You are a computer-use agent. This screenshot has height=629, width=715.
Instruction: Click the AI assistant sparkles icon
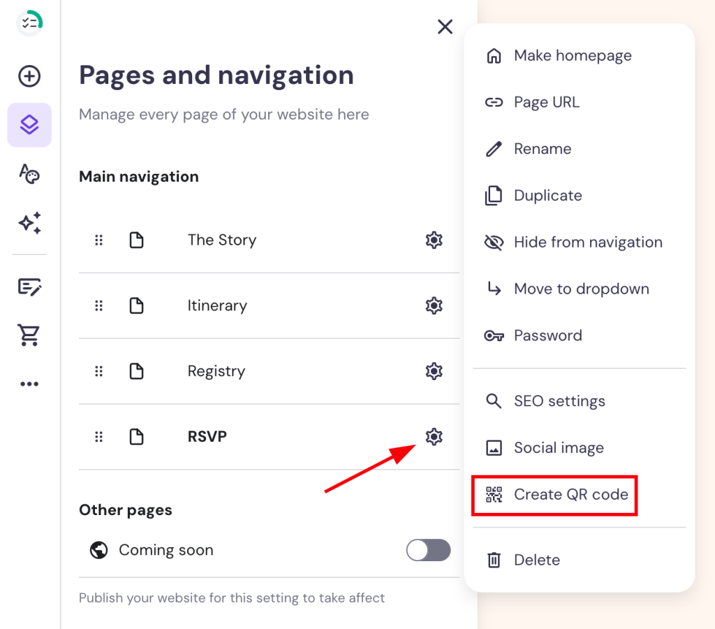29,223
